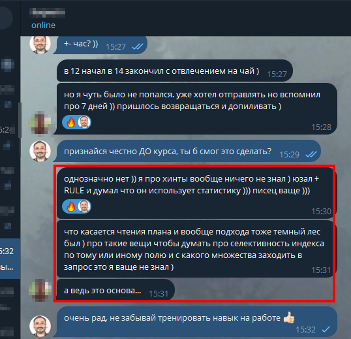This screenshot has height=339, width=351.
Task: Click the single sent checkmark at 15:32
Action: (326, 329)
